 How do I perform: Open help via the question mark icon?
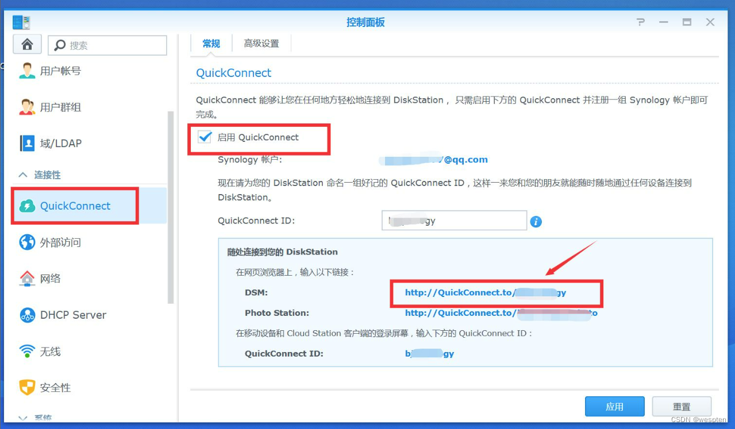pyautogui.click(x=641, y=22)
